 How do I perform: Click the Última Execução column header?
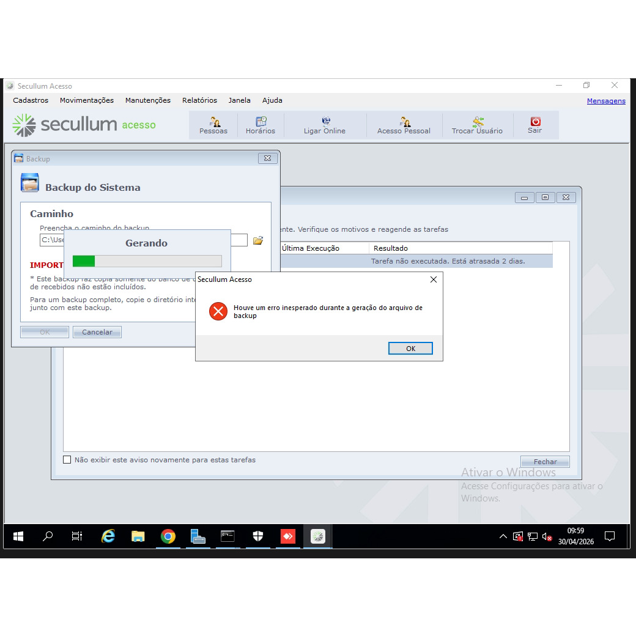tap(325, 248)
